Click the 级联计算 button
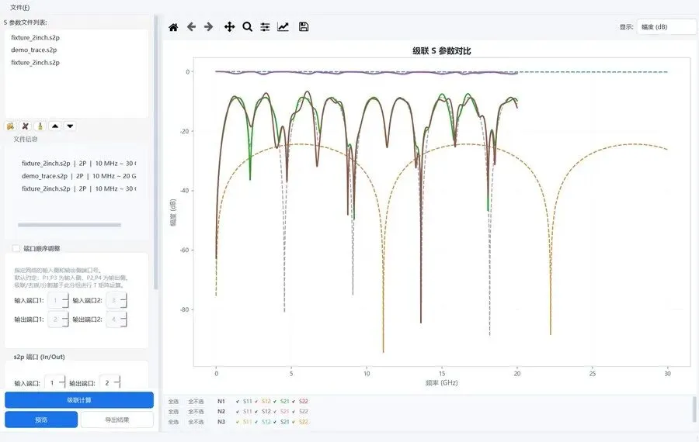This screenshot has height=442, width=699. [79, 400]
